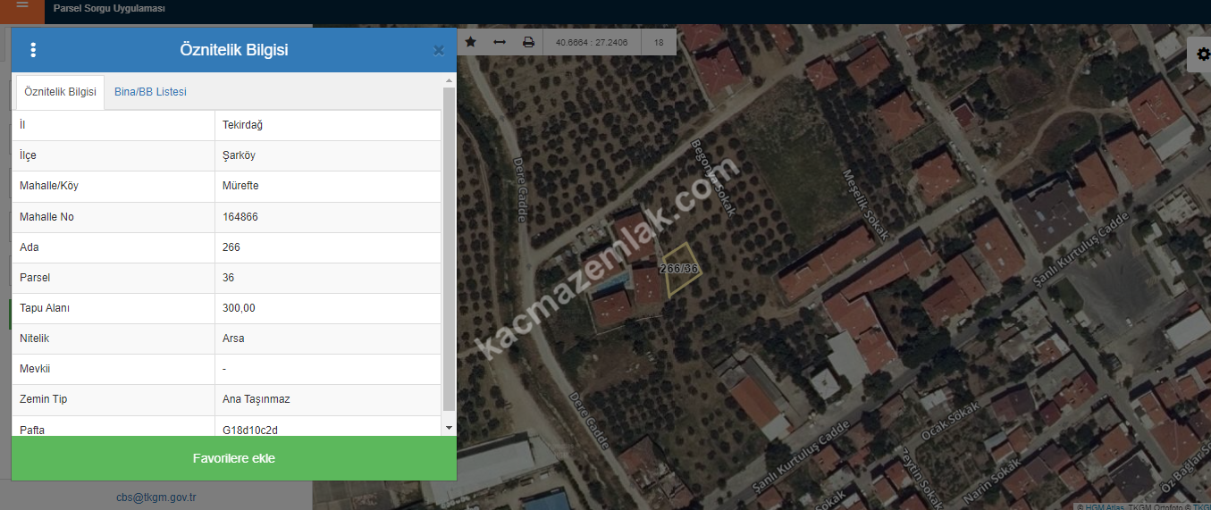1211x510 pixels.
Task: Click the zoom level 18 indicator
Action: pyautogui.click(x=659, y=42)
